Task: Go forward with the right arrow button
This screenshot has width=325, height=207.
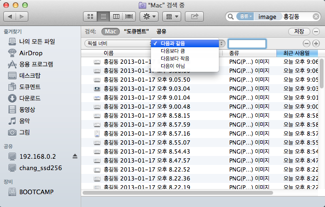Action: coord(22,17)
